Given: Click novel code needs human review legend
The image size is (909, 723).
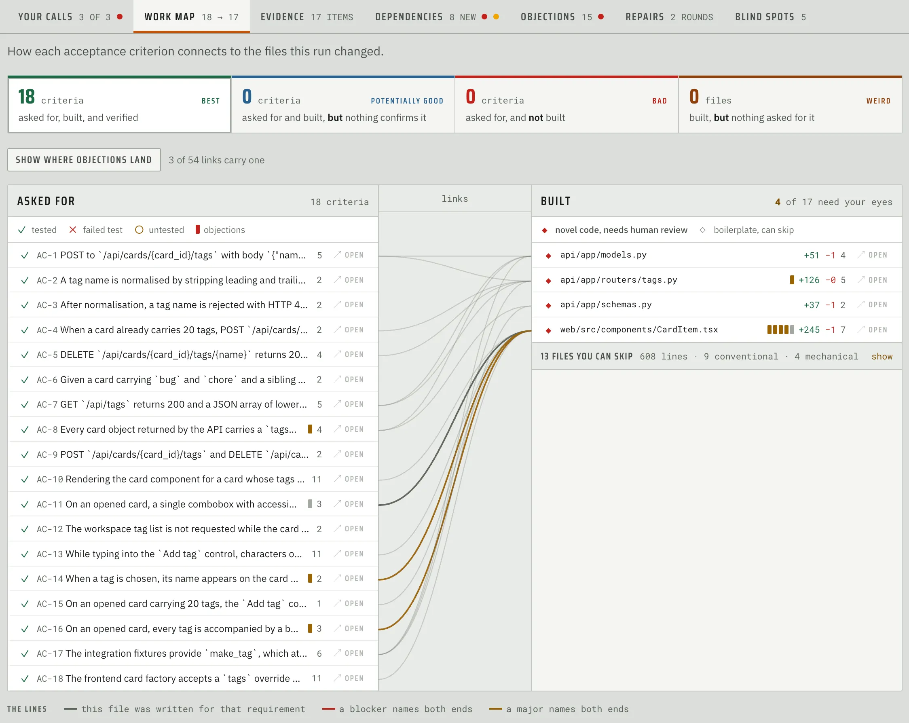Looking at the screenshot, I should [x=615, y=230].
